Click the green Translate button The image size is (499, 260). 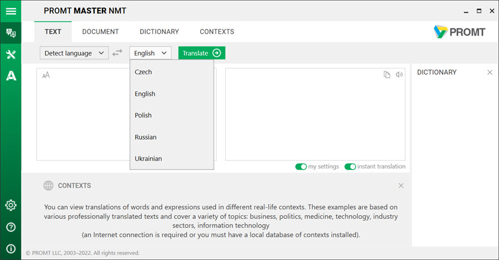[202, 53]
